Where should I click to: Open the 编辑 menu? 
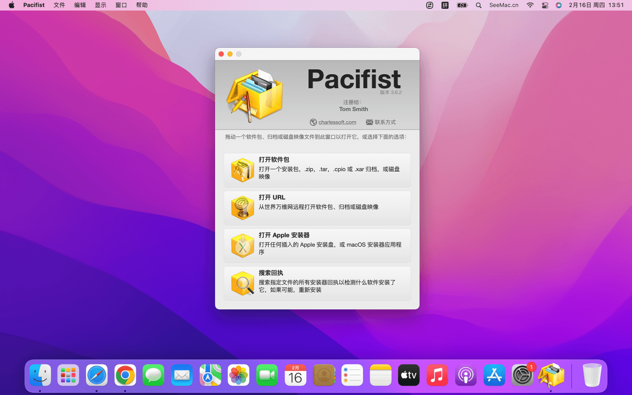(80, 5)
